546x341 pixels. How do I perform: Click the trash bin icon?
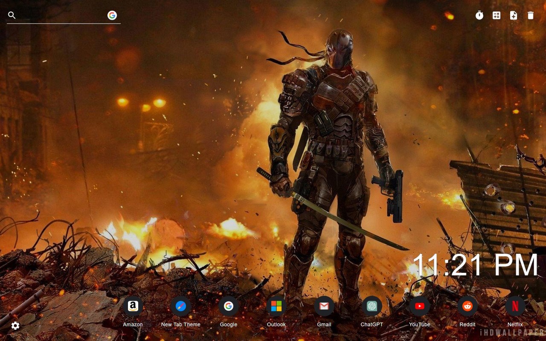click(x=531, y=15)
